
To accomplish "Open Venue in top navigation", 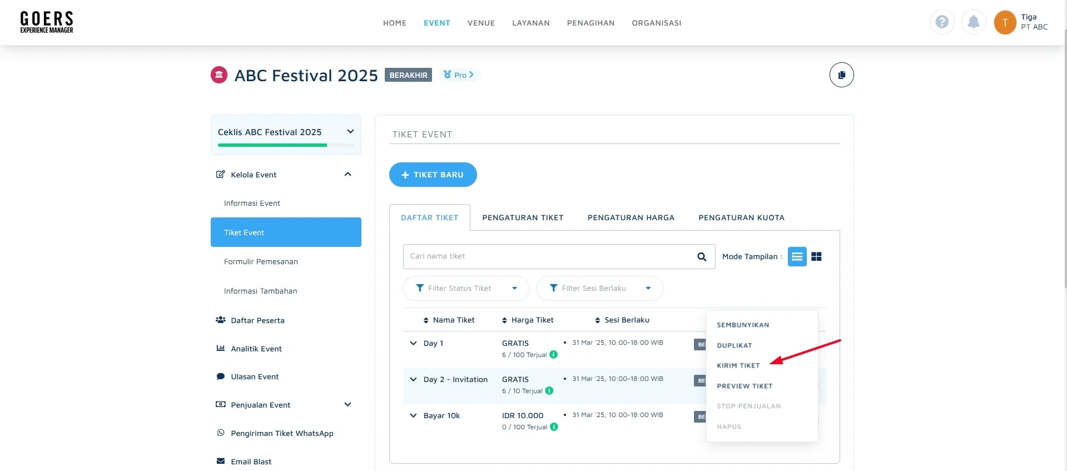I will [x=482, y=23].
